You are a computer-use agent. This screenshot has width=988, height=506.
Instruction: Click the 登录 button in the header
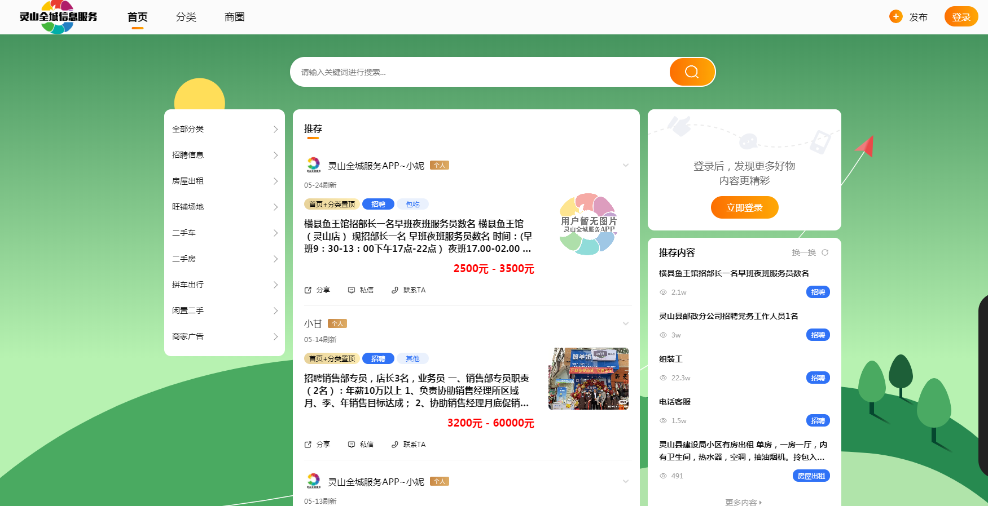(961, 17)
